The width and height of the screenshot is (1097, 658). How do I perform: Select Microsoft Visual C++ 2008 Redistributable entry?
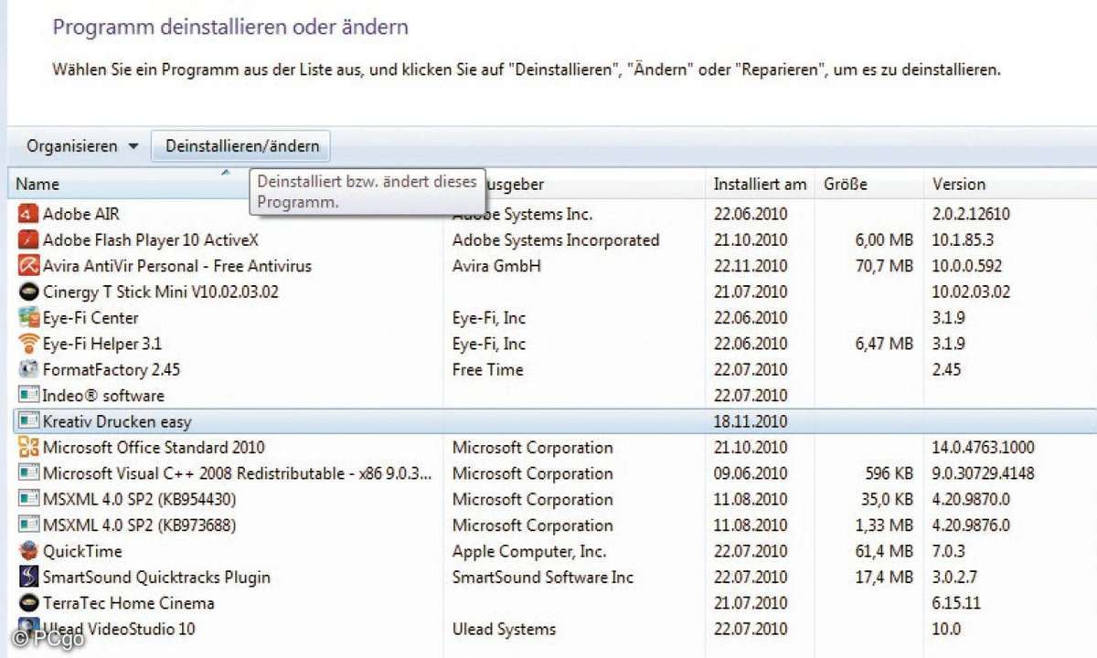tap(238, 473)
